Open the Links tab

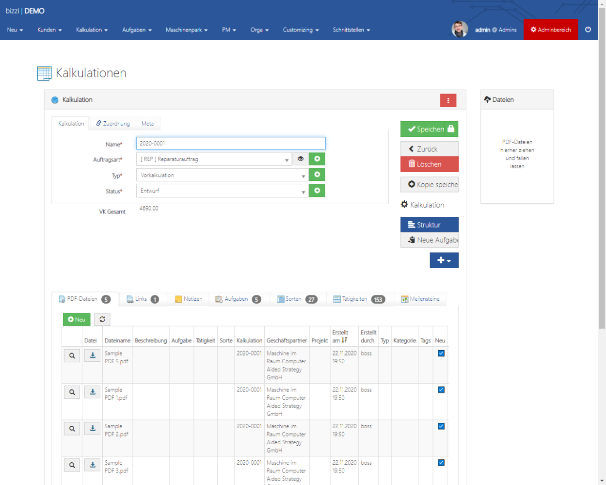pos(143,299)
